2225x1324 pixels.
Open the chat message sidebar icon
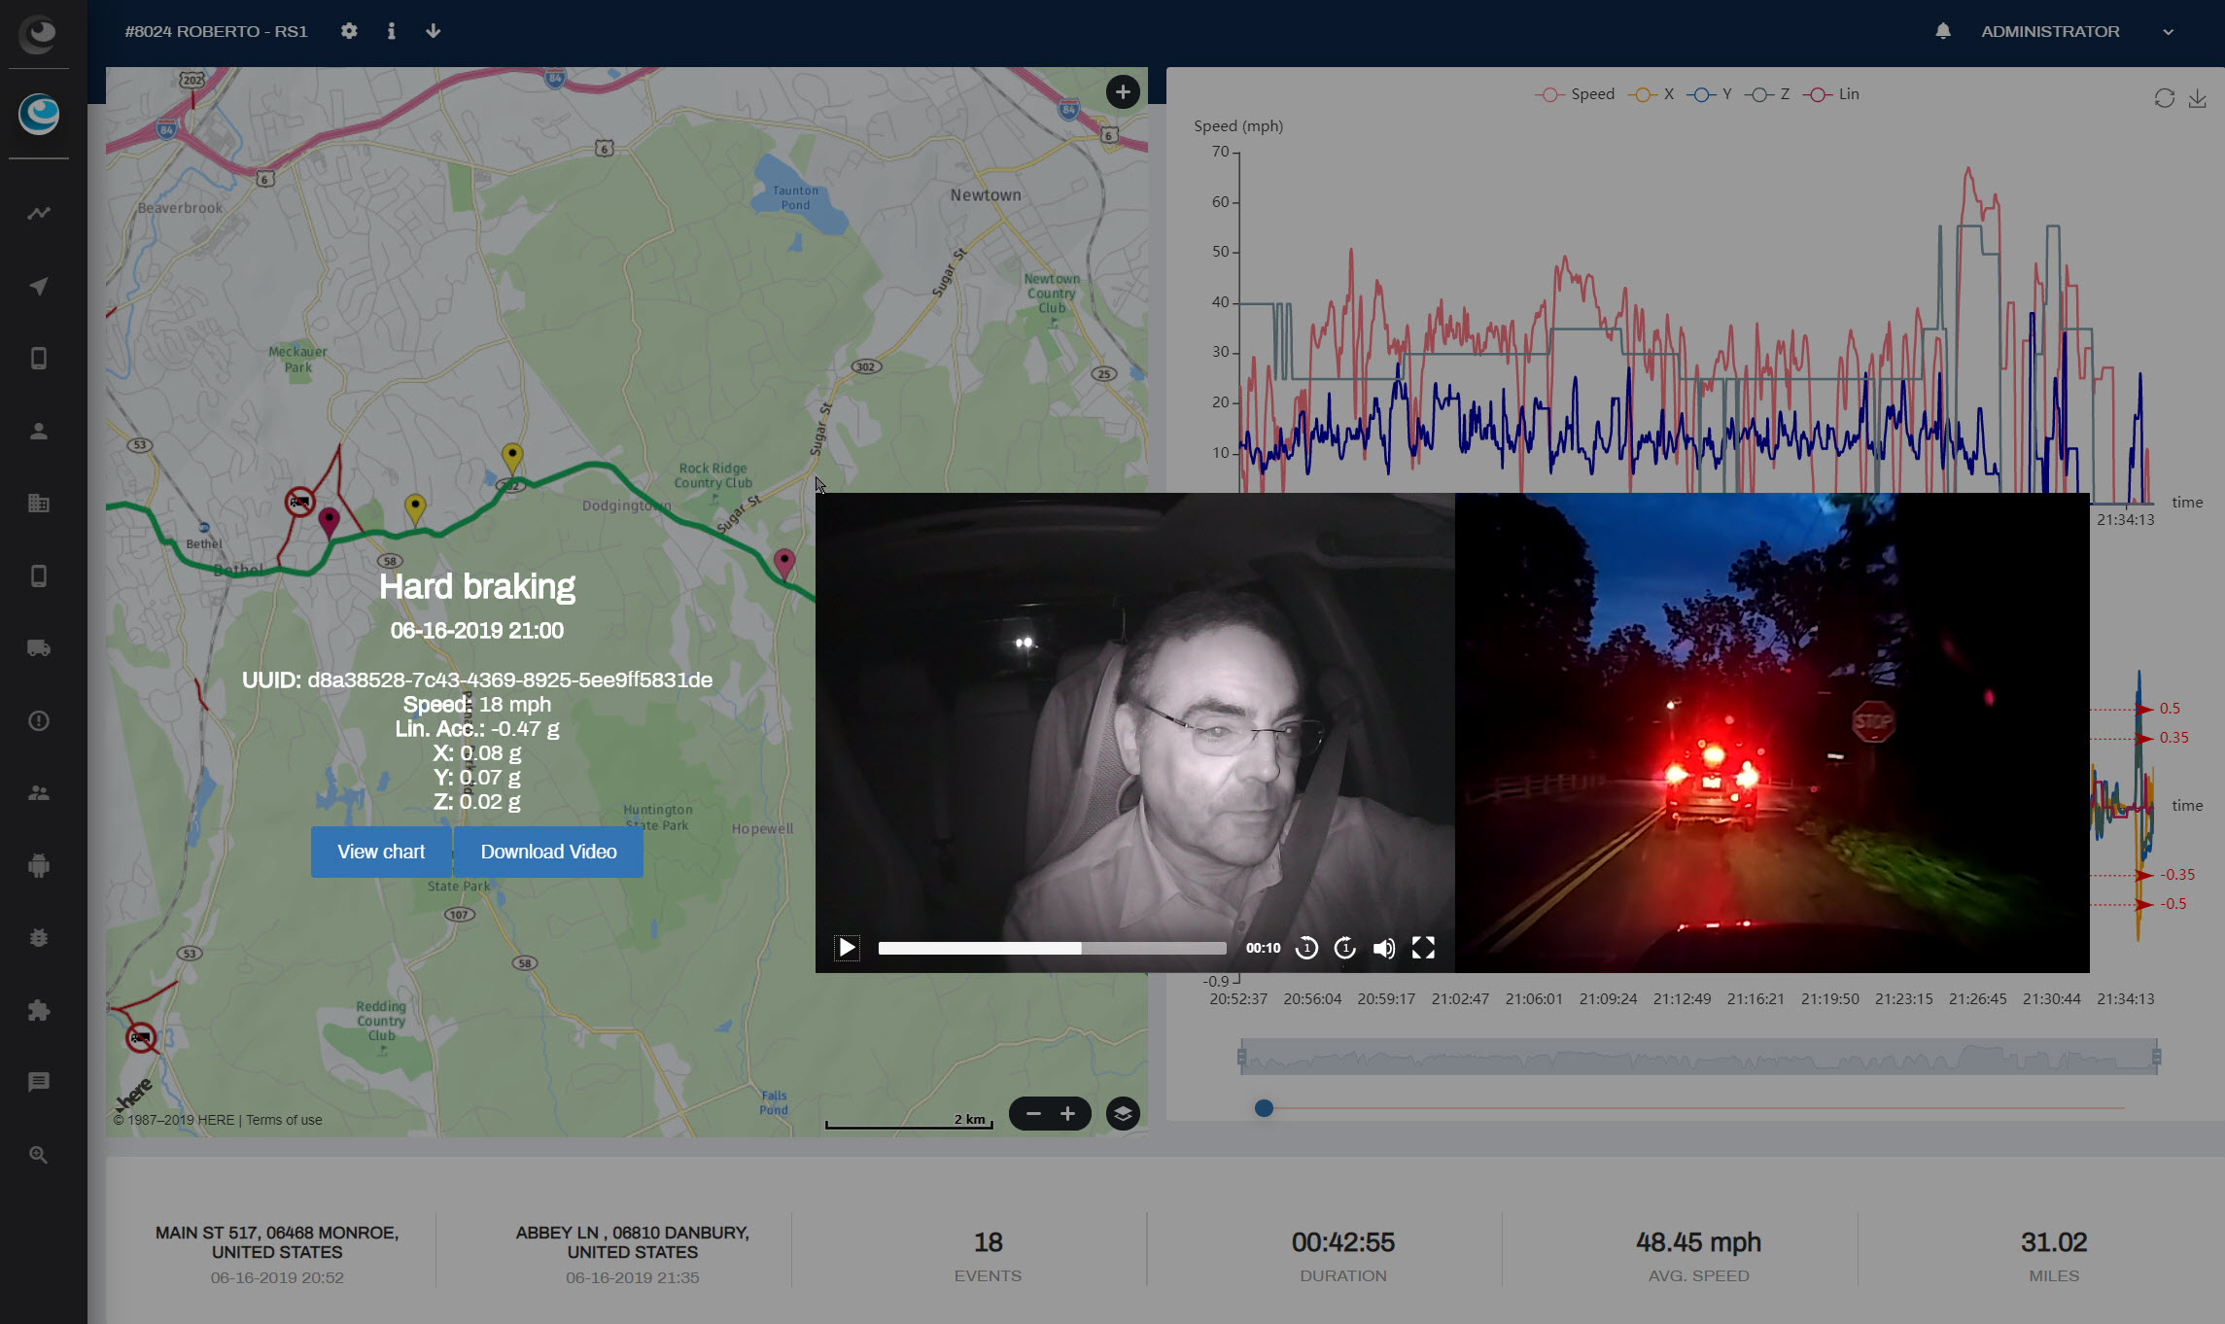pos(39,1082)
